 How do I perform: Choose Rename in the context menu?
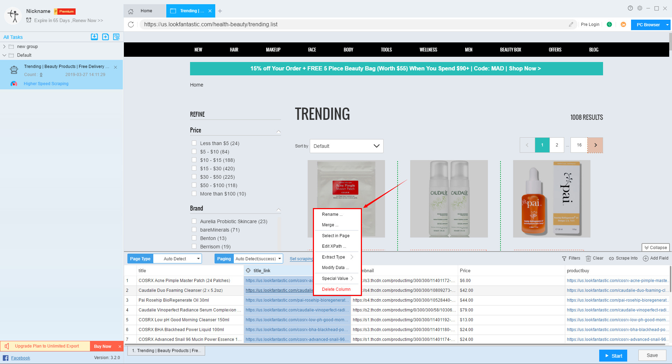[337, 214]
